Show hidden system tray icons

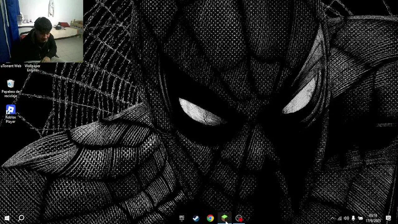pyautogui.click(x=332, y=218)
